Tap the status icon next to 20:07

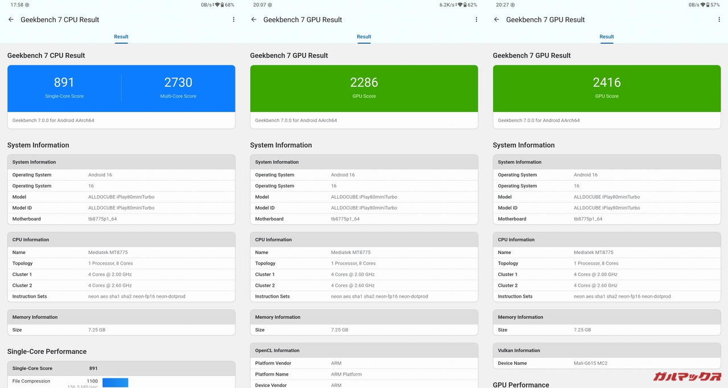(270, 5)
